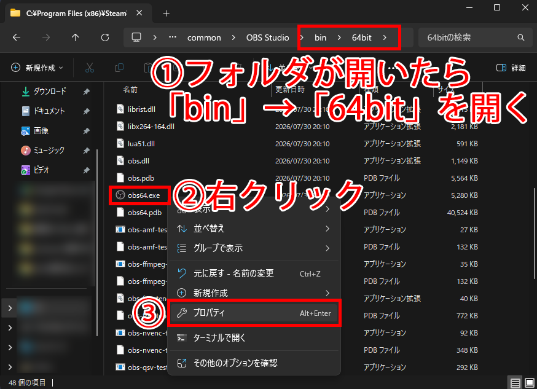Screen dimensions: 537x389
Task: Expand chevron after PC monitor icon
Action: pos(155,37)
